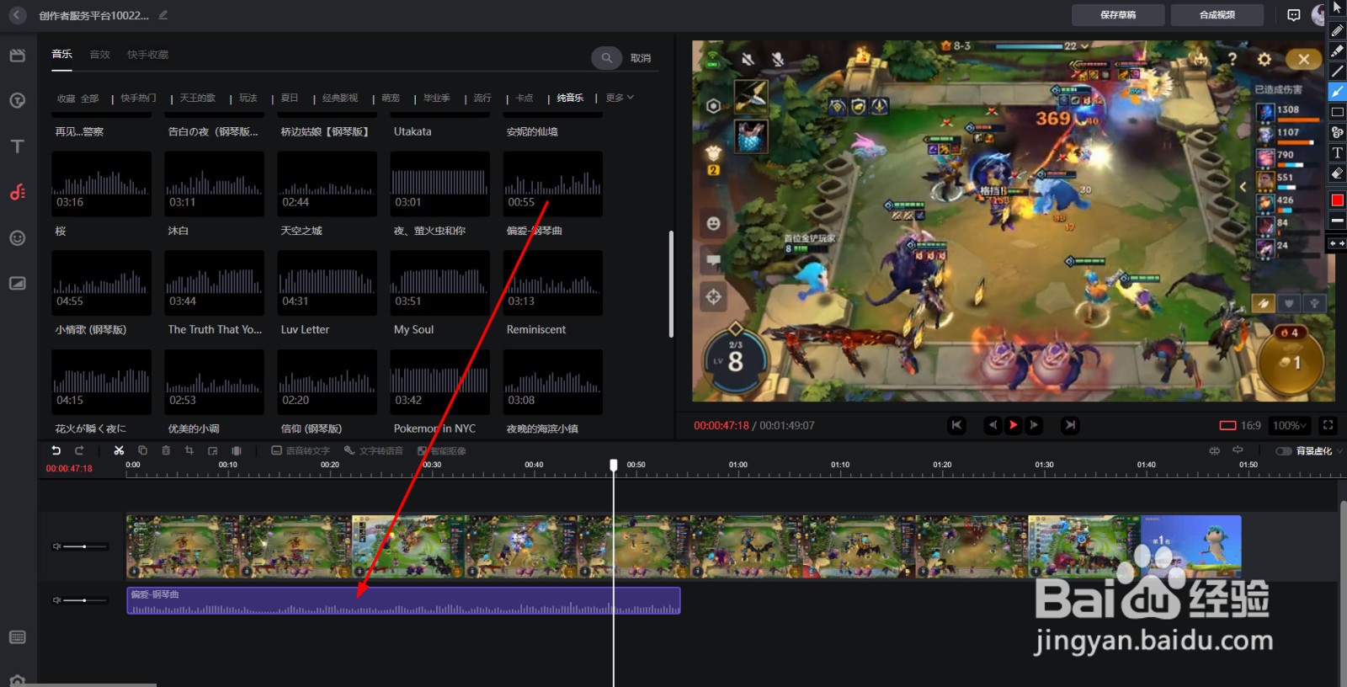Image resolution: width=1347 pixels, height=687 pixels.
Task: Select the highlighter marker in the annotation toolbar
Action: click(x=1337, y=51)
